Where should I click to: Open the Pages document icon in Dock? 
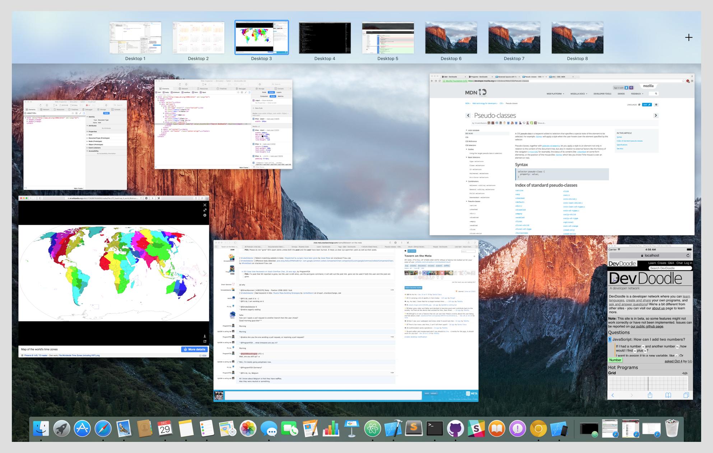point(310,429)
